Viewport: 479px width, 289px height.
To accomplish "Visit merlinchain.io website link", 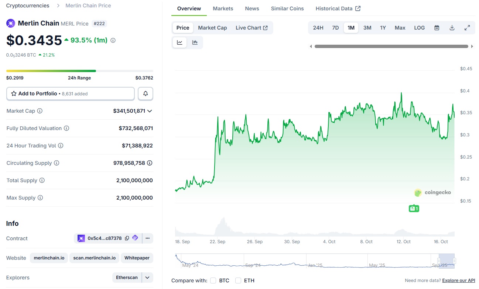I will 49,258.
